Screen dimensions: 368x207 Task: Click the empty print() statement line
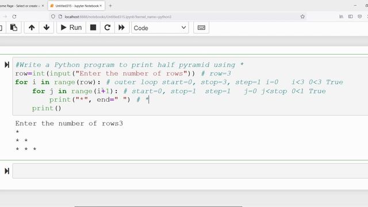(47, 109)
